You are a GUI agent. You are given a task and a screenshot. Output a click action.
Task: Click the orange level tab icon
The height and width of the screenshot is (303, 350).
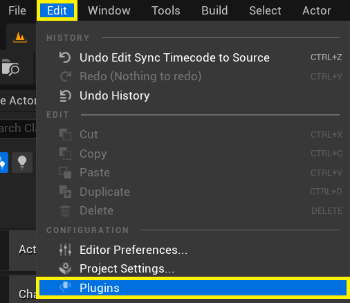(20, 37)
